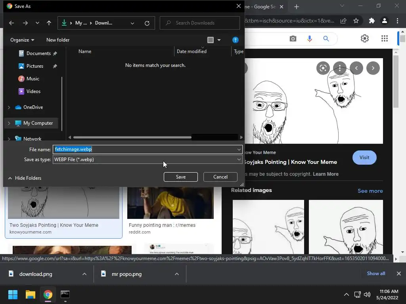Viewport: 406px width, 304px height.
Task: Go up one folder level
Action: point(49,23)
